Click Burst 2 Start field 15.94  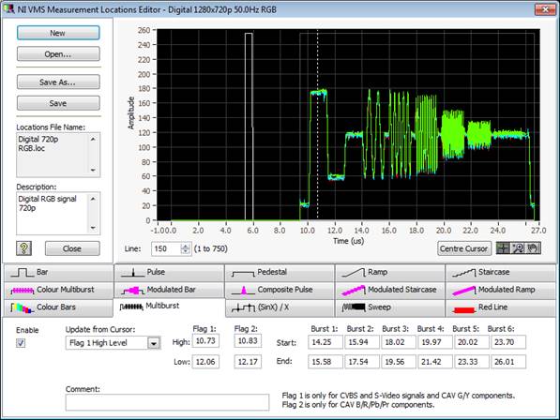point(362,342)
